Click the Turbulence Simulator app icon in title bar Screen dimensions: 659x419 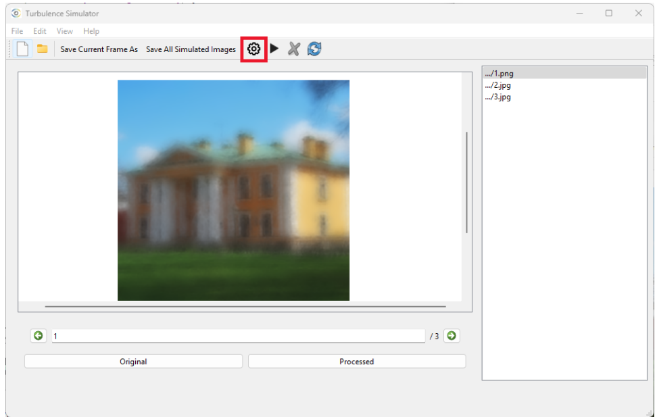[x=16, y=13]
